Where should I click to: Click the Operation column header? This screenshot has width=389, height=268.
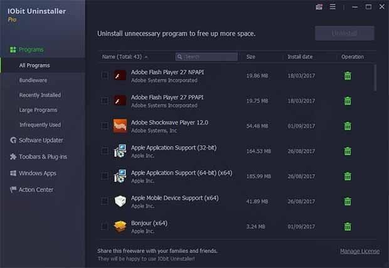(x=352, y=57)
